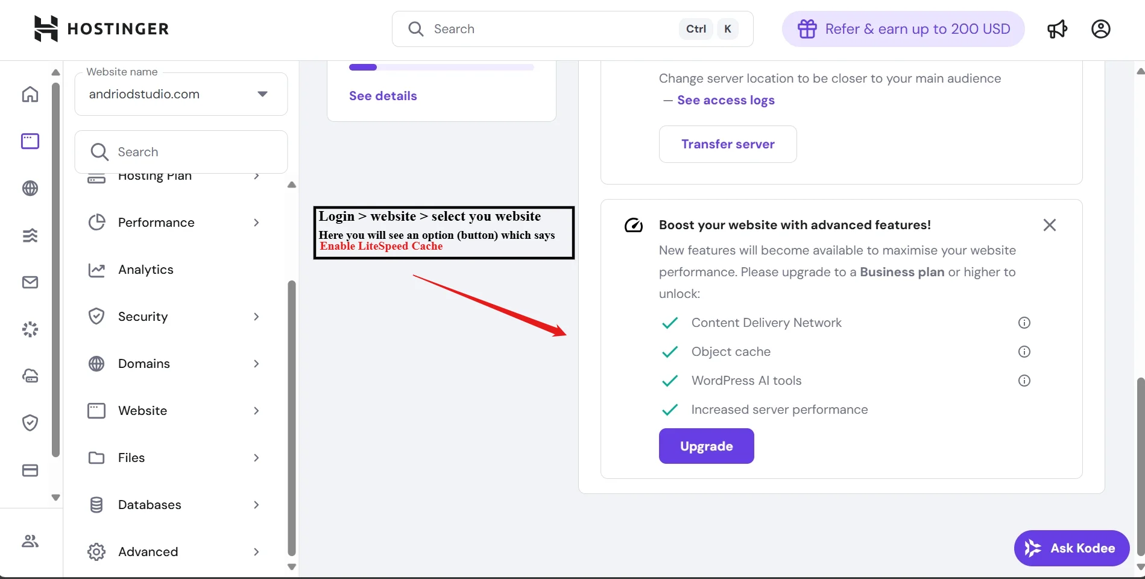This screenshot has height=579, width=1145.
Task: Show info for Object cache feature
Action: [x=1024, y=352]
